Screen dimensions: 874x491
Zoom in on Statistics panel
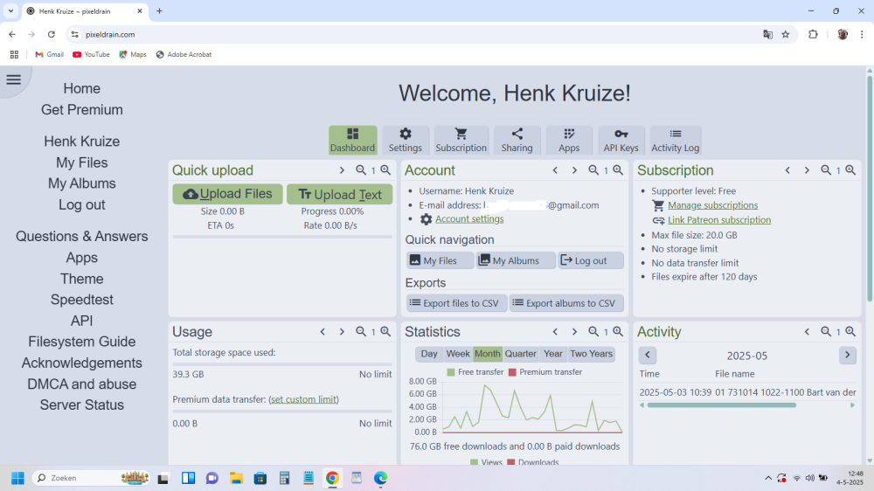(x=618, y=332)
